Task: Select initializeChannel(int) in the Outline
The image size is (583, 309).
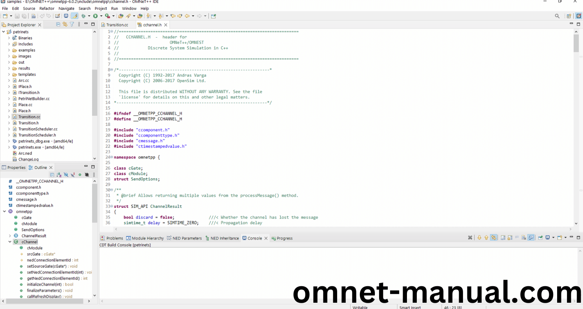Action: pyautogui.click(x=44, y=284)
